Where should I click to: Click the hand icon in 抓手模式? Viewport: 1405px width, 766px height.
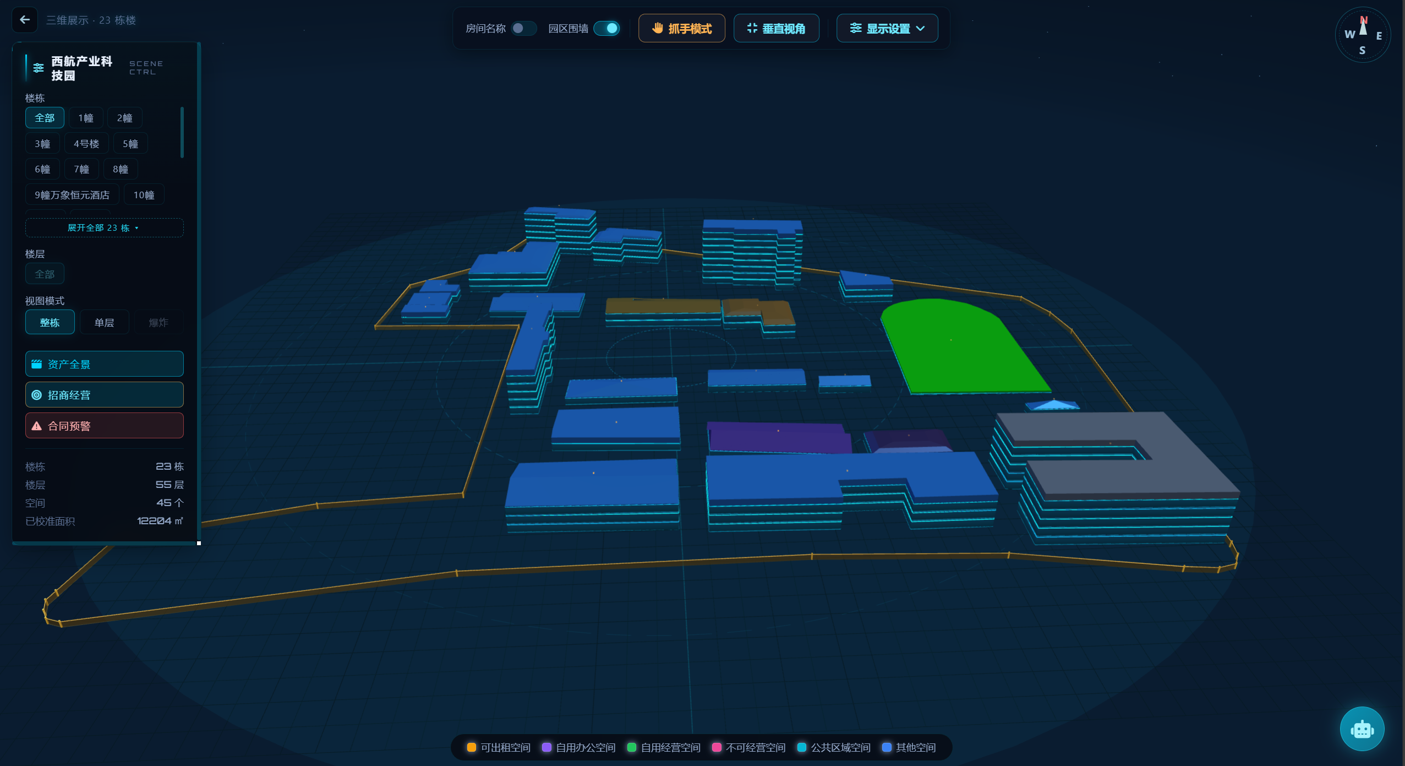658,28
